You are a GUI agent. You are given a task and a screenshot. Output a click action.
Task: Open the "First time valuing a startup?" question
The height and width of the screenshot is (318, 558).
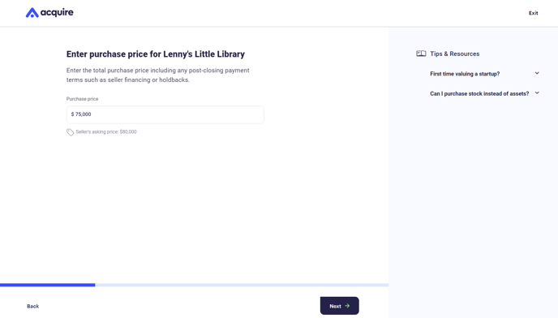coord(465,74)
